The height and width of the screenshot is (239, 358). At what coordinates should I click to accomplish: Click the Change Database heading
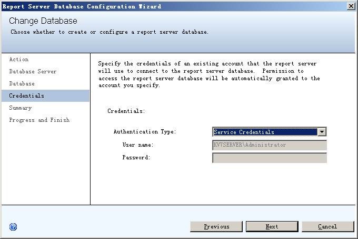coord(43,21)
